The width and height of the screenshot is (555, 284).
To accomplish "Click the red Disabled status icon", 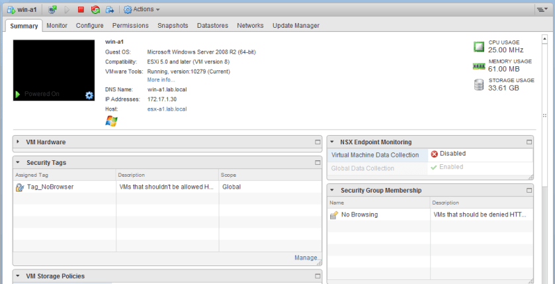I will (435, 154).
